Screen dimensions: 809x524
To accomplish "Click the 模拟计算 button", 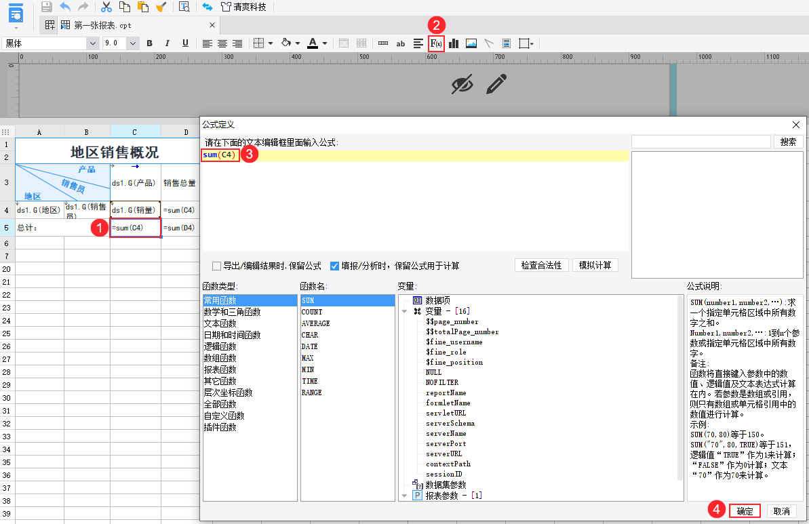I will click(x=594, y=265).
